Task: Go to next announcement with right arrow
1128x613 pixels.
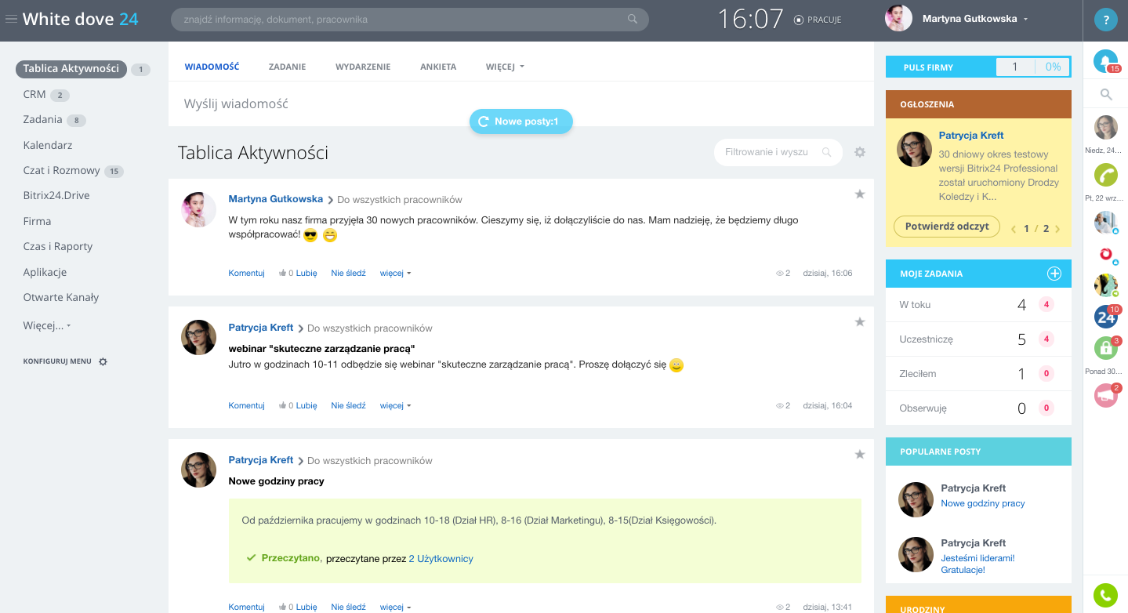Action: click(x=1057, y=229)
